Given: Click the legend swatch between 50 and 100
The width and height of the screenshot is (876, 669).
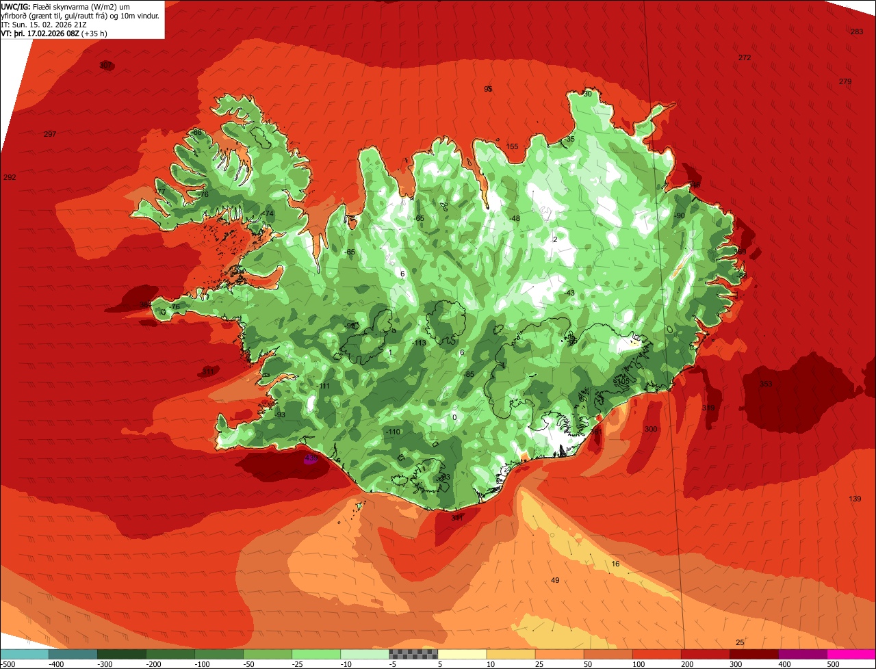Looking at the screenshot, I should point(608,654).
